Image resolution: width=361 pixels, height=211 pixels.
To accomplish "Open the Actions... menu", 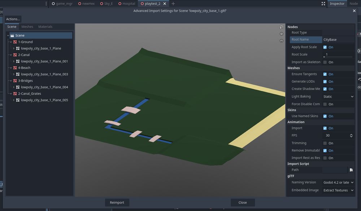I will [x=13, y=19].
